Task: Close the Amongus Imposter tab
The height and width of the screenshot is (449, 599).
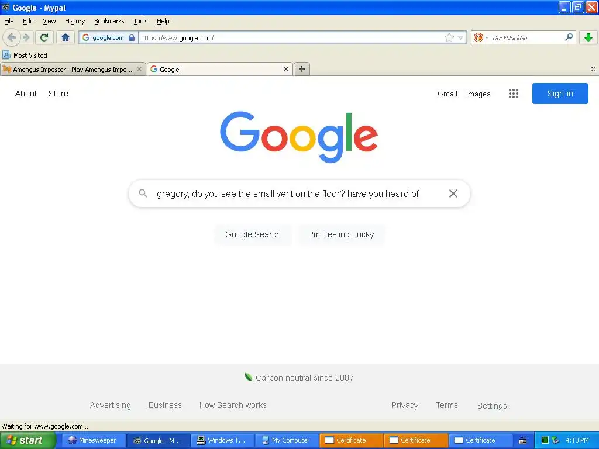Action: 139,69
